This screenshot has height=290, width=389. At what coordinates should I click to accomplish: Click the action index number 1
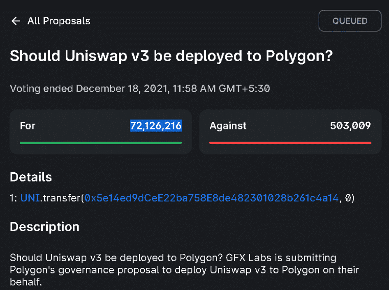click(x=12, y=198)
